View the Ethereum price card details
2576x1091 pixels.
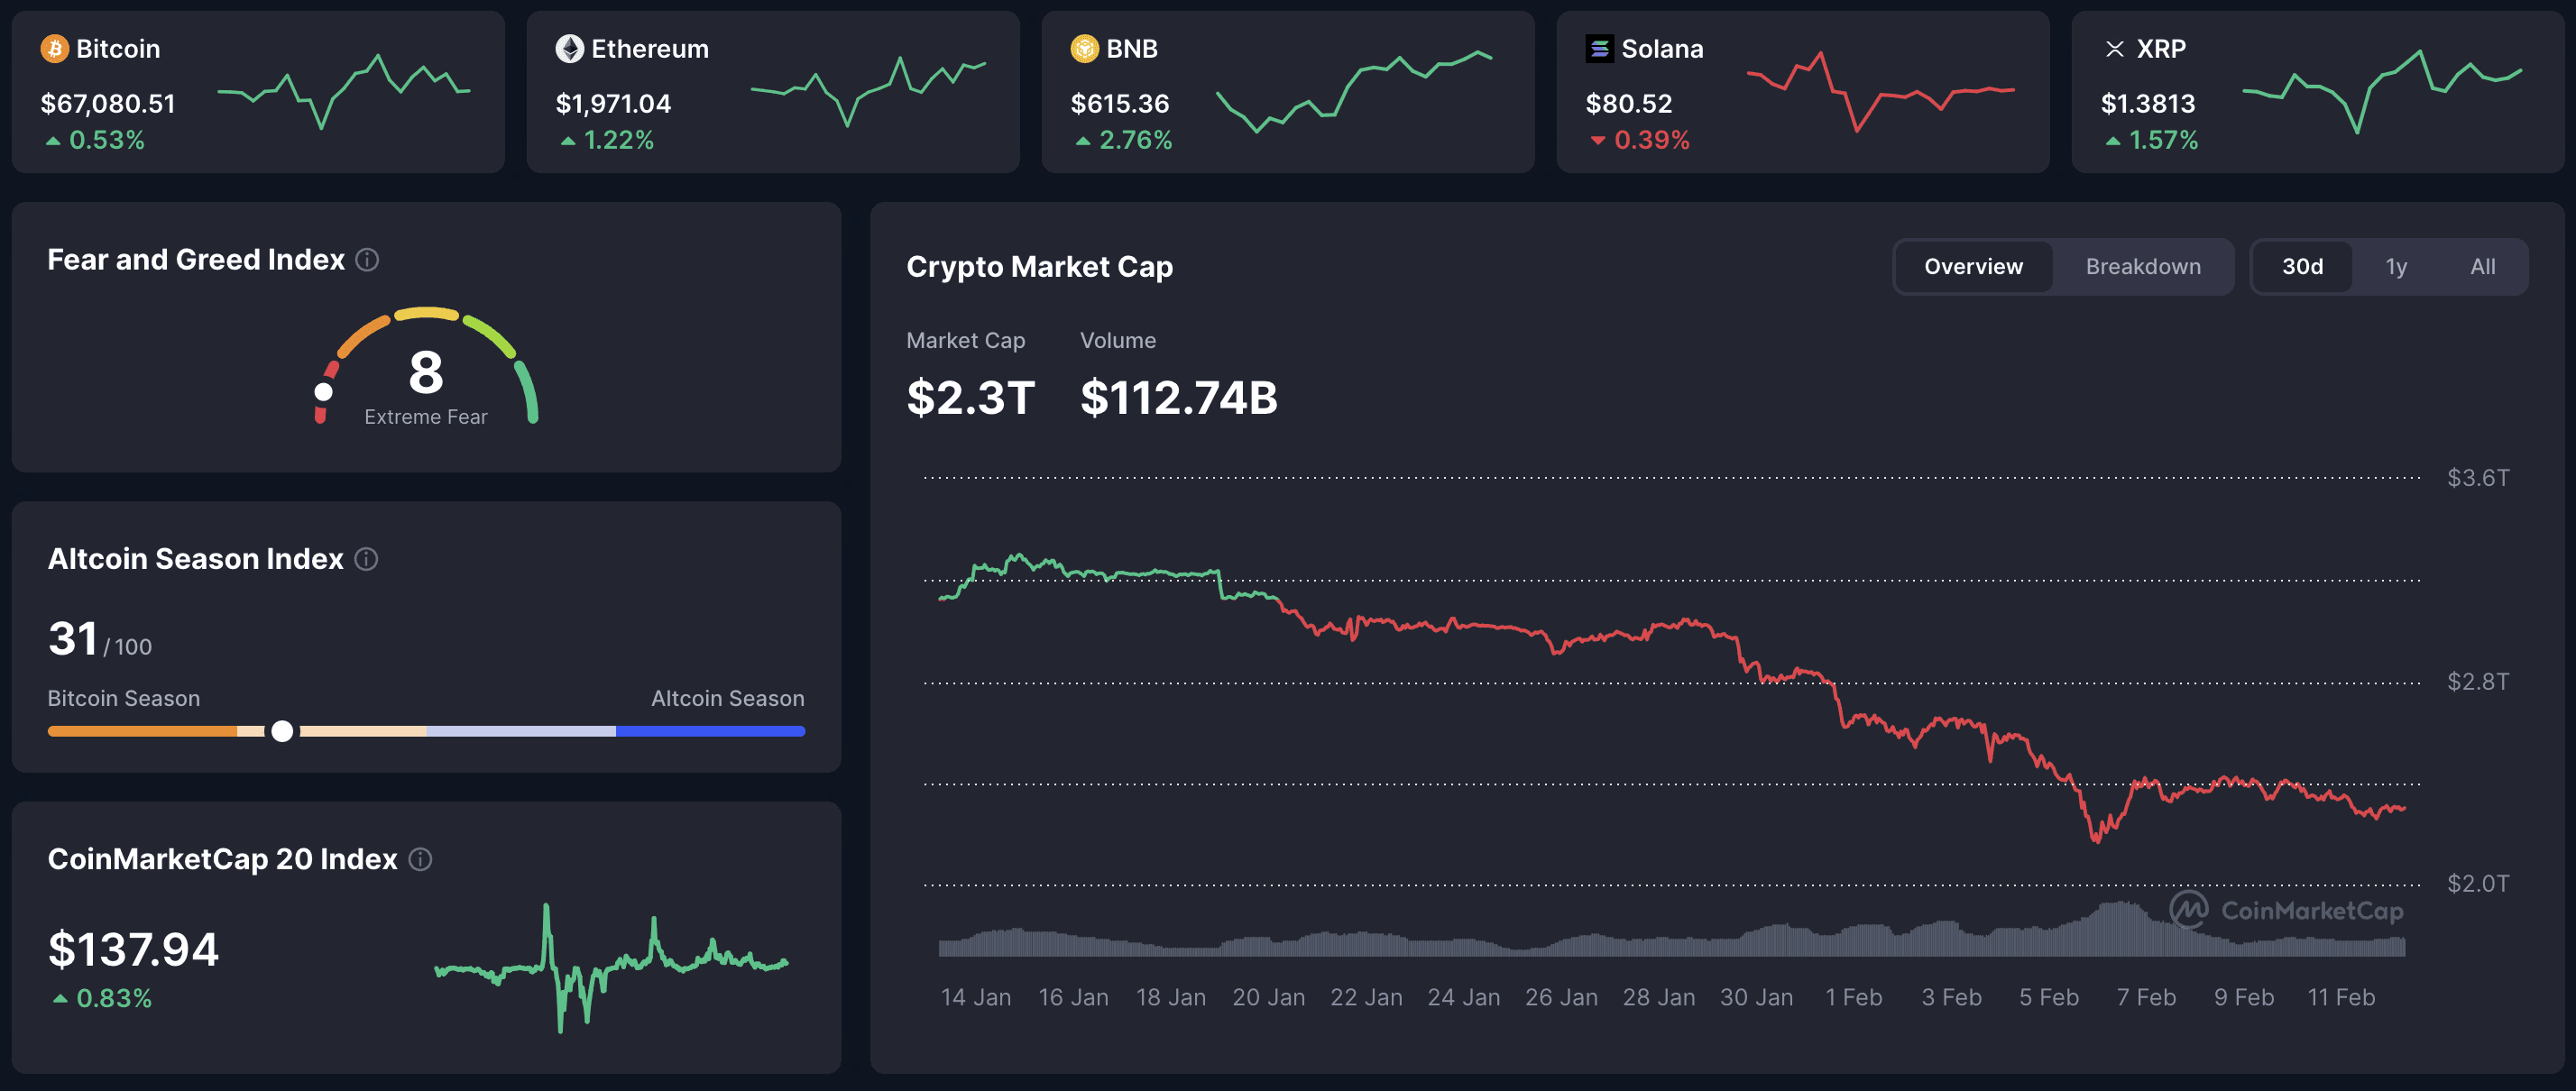point(773,91)
